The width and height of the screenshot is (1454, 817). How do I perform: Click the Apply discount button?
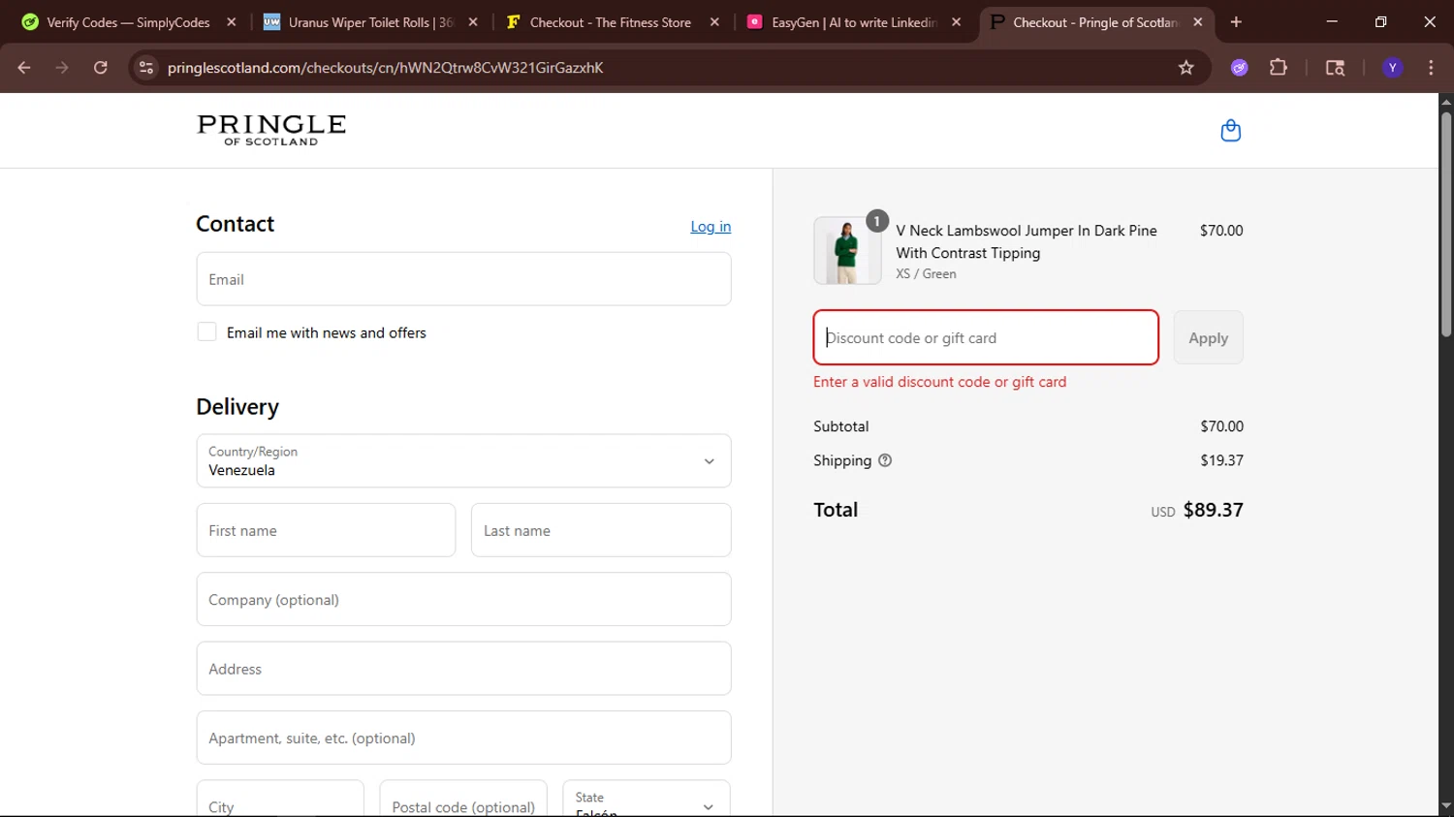pyautogui.click(x=1208, y=337)
